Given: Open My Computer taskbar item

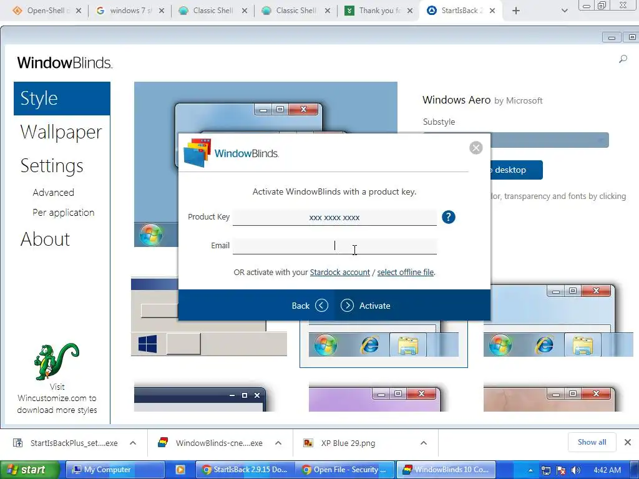Looking at the screenshot, I should pos(115,470).
